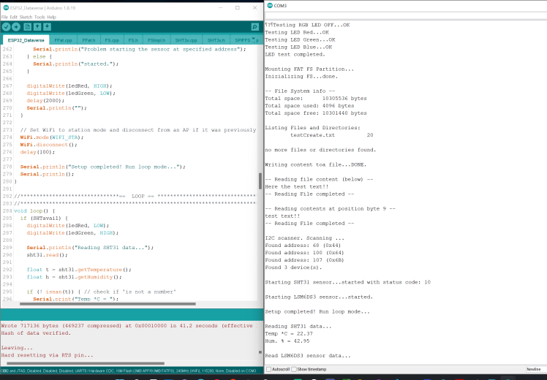Viewport: 547px width, 380px height.
Task: Upload the sketch with the arrow icon
Action: point(16,27)
